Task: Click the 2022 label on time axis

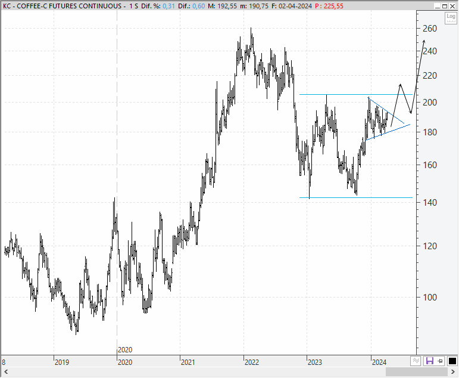Action: coord(252,362)
